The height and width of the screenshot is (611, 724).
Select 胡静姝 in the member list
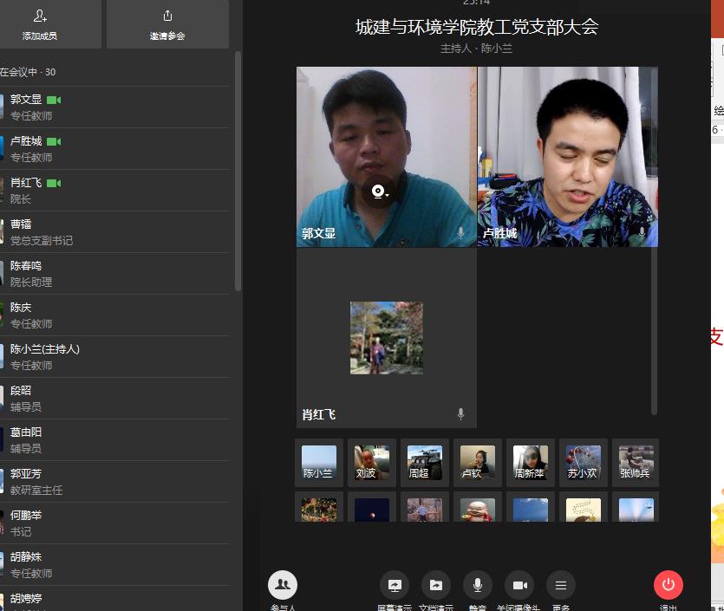pyautogui.click(x=114, y=564)
